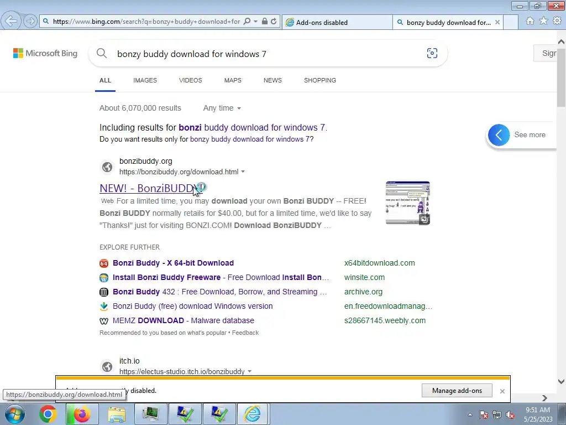Expand the See more side panel arrow

[499, 135]
